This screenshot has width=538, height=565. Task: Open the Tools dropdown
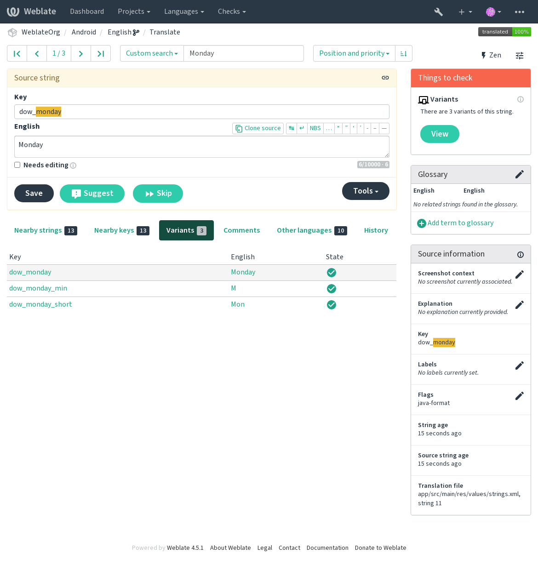click(x=366, y=191)
